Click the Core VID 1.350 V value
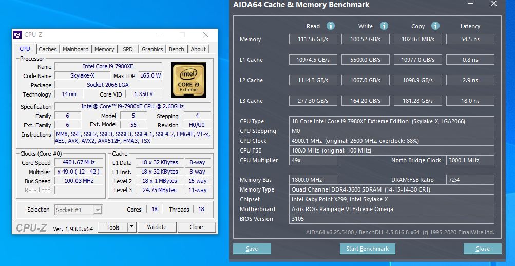 tap(144, 94)
